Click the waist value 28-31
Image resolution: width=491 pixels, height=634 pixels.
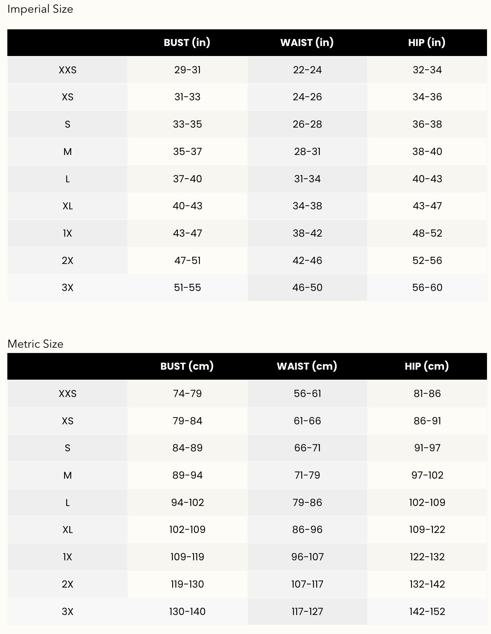click(307, 152)
